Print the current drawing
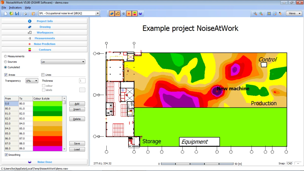304x171 pixels. pos(25,13)
